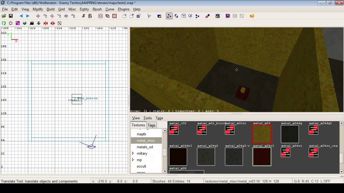
Task: Open the texture browser Tools menu
Action: (148, 118)
